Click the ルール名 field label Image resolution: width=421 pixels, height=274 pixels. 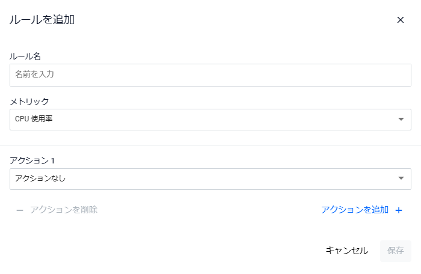pyautogui.click(x=25, y=56)
